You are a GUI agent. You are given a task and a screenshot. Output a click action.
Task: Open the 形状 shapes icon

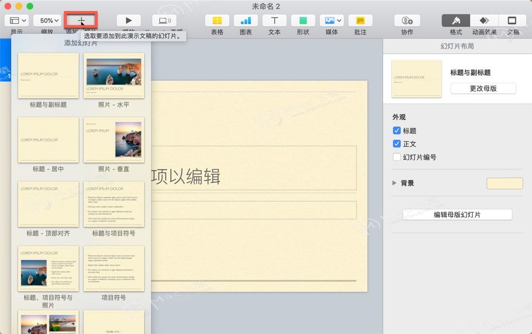303,20
